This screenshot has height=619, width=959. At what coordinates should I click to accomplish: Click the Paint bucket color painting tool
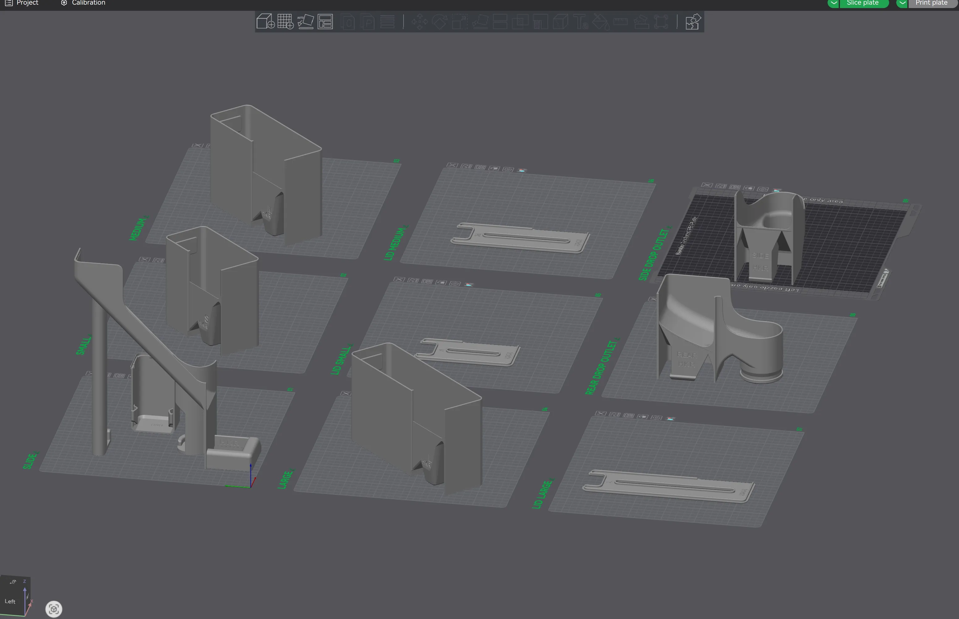[x=600, y=22]
